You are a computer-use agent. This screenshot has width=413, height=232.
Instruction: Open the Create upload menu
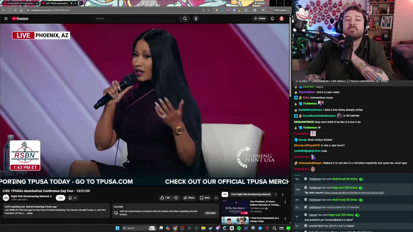pos(259,18)
